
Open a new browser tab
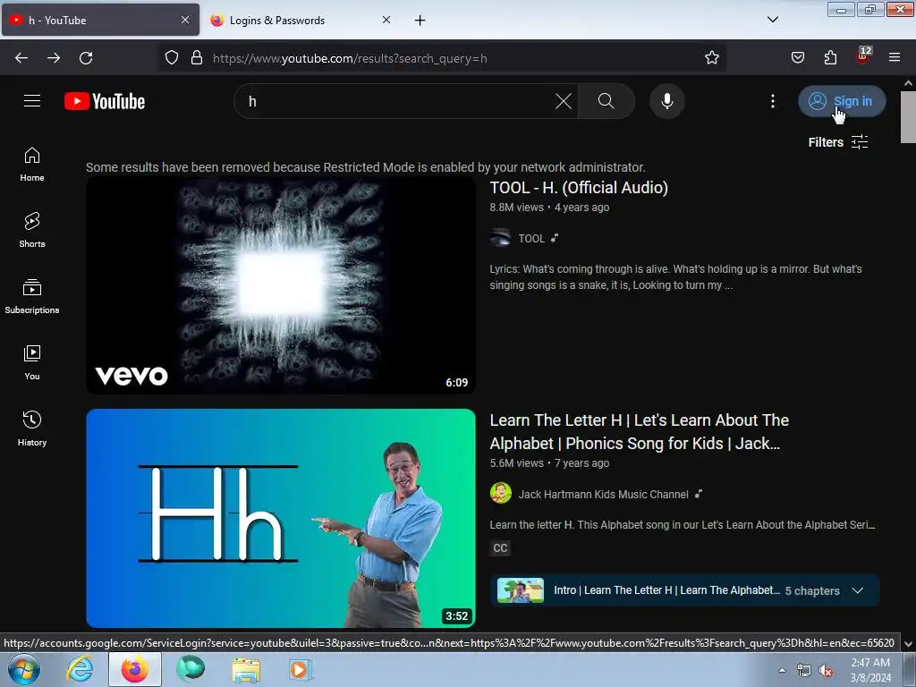click(x=420, y=21)
